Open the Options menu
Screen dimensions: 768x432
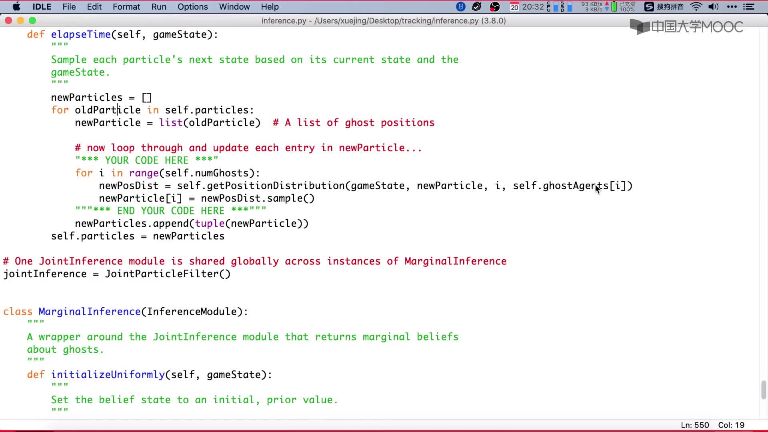click(193, 7)
